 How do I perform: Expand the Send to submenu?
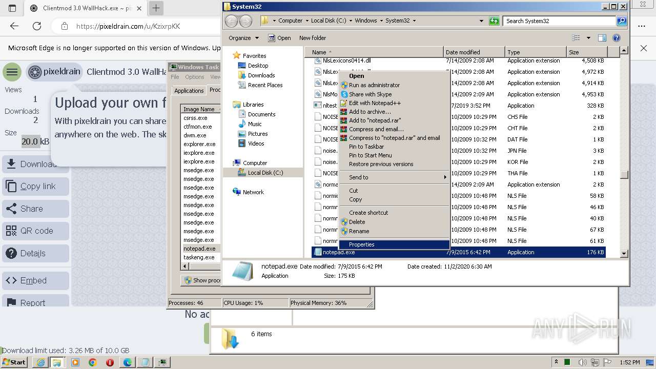pos(395,177)
